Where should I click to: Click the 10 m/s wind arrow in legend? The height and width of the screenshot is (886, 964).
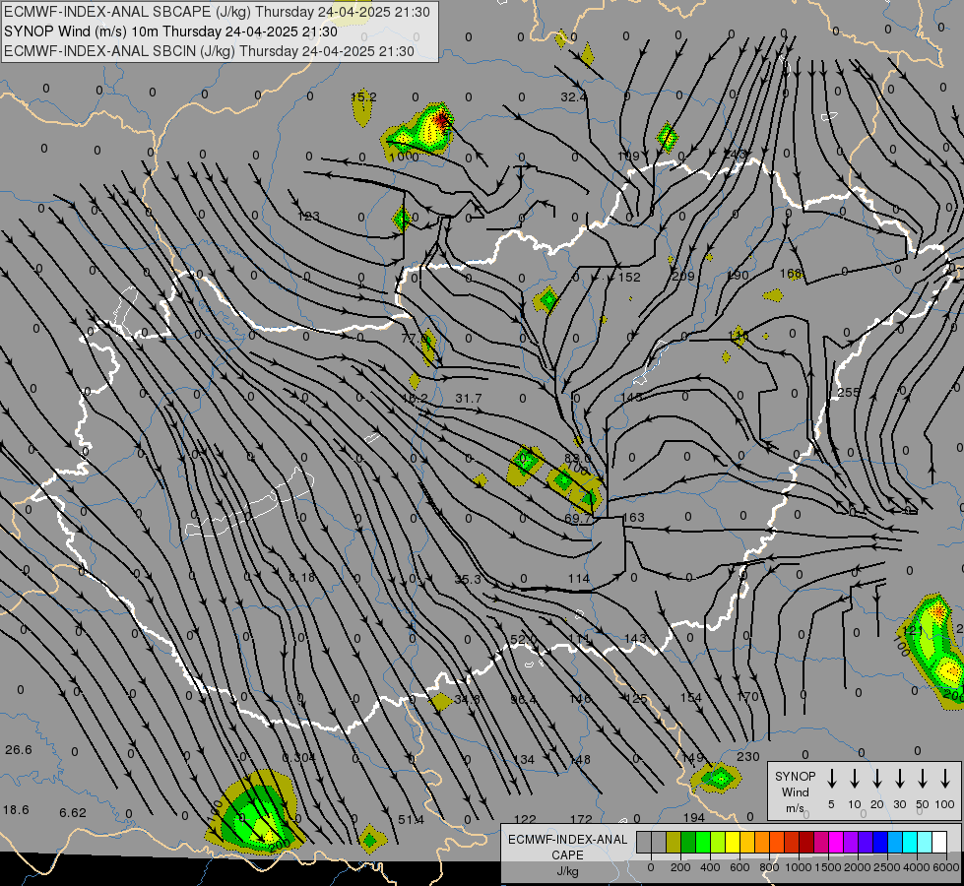[855, 779]
